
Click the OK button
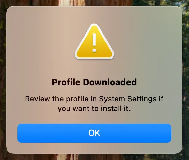tap(94, 133)
